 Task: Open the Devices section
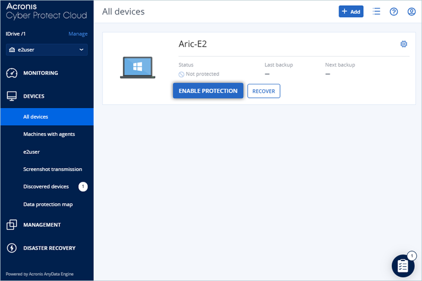pos(34,96)
